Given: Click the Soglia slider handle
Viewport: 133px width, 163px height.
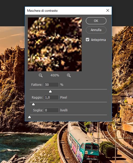Looking at the screenshot, I should point(29,117).
